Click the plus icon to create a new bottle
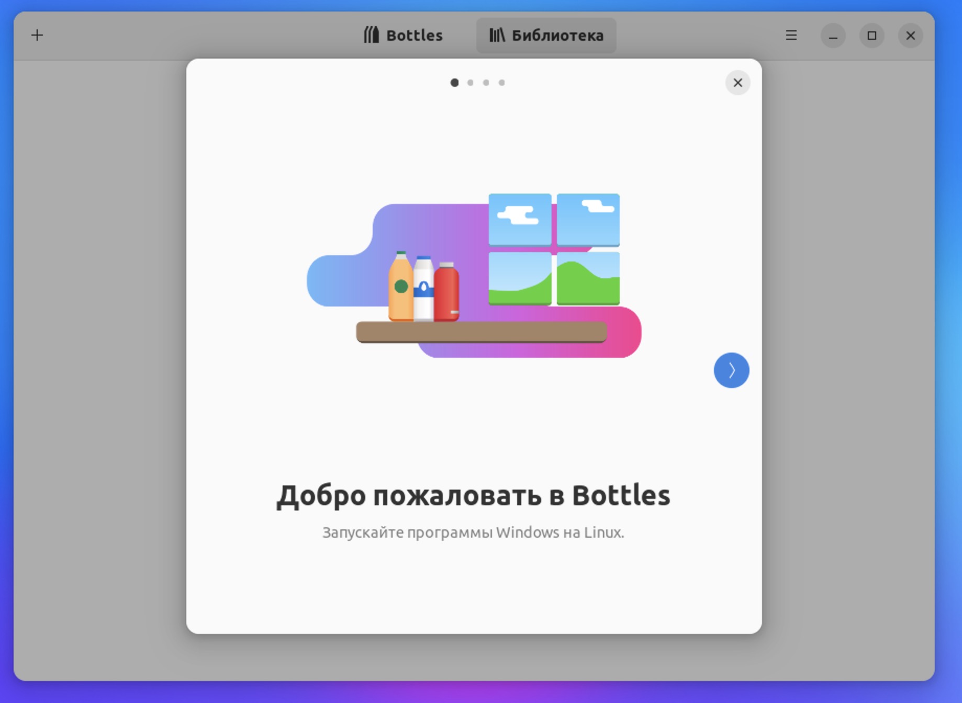Screen dimensions: 962x703 tap(37, 36)
